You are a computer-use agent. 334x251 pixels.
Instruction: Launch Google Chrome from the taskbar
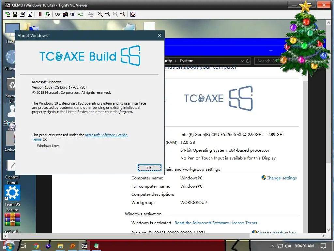pyautogui.click(x=36, y=246)
